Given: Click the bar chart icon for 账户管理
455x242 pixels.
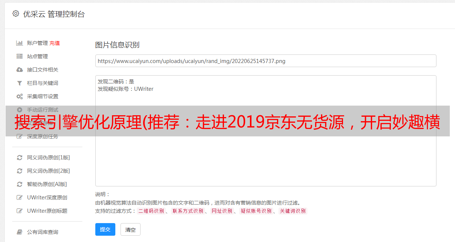Looking at the screenshot, I should [x=20, y=43].
